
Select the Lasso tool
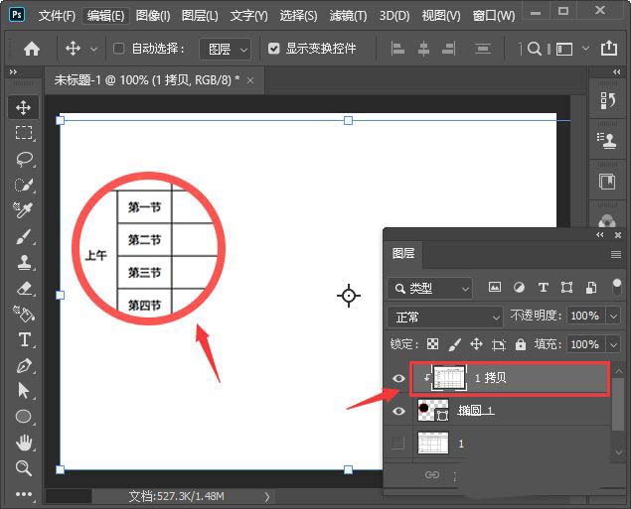(x=24, y=159)
